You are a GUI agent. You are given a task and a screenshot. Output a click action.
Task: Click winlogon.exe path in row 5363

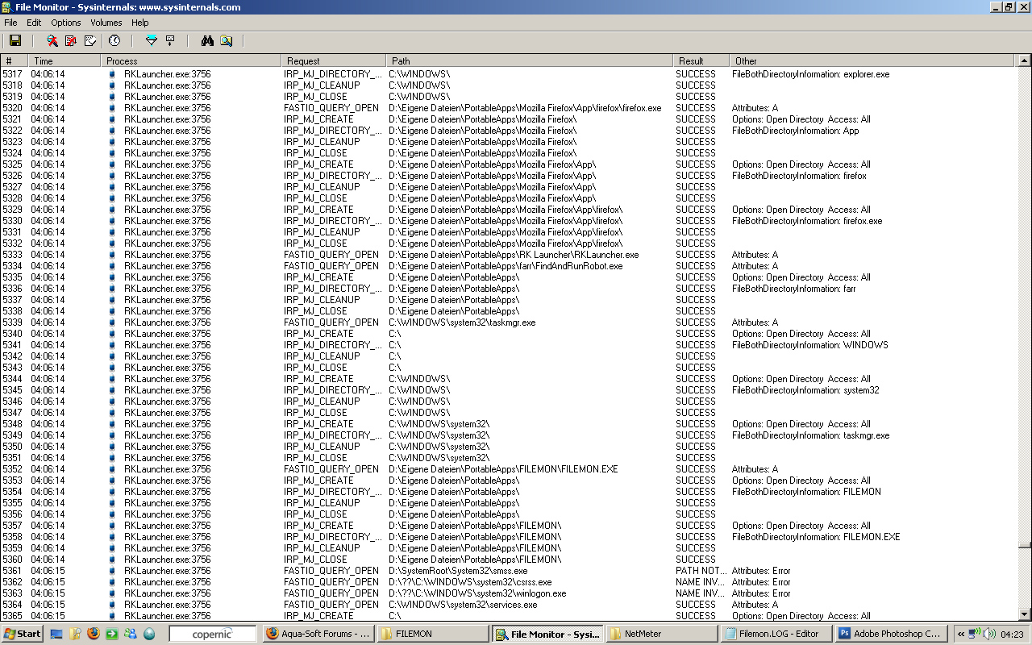pos(477,593)
